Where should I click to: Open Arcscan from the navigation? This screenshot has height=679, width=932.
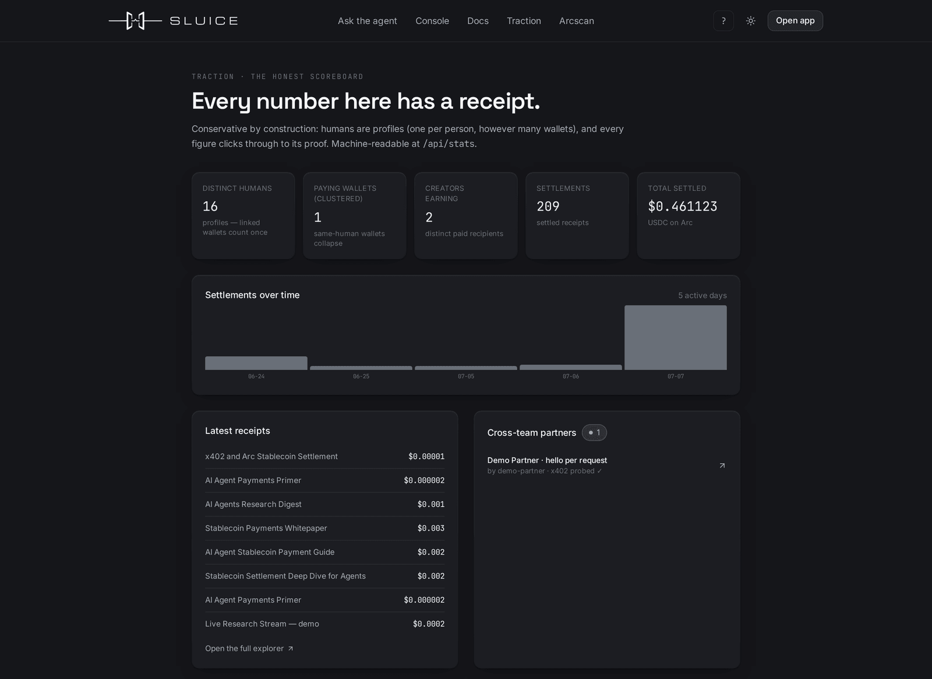tap(577, 21)
